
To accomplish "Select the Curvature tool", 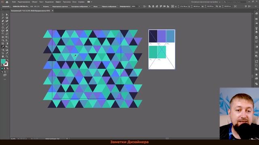I will pos(7,21).
